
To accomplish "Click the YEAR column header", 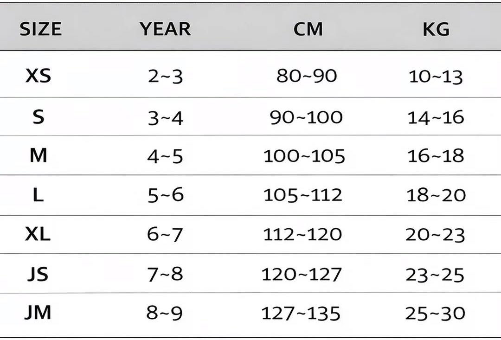I will pos(165,29).
